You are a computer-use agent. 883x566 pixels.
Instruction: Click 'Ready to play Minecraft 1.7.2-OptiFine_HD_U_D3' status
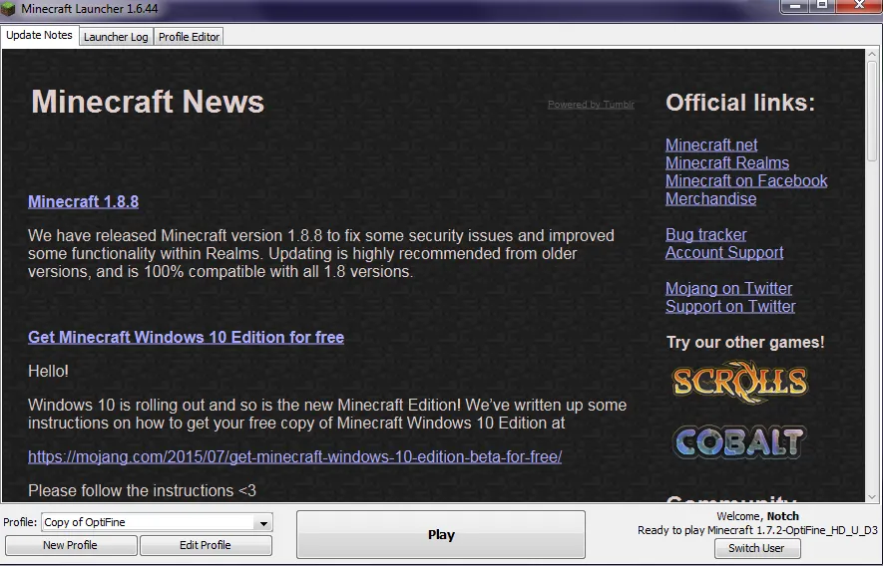click(757, 530)
